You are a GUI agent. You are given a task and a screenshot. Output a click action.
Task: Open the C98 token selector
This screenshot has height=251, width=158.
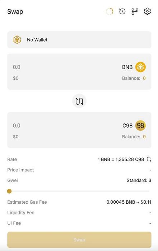coord(134,126)
